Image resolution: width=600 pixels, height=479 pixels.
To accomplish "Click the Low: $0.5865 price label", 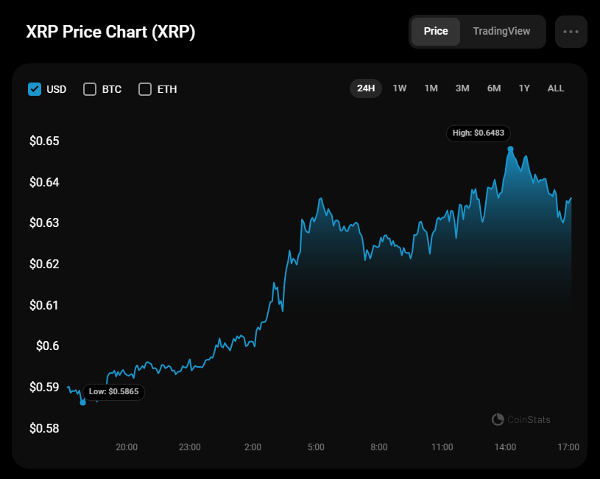I will pos(113,392).
